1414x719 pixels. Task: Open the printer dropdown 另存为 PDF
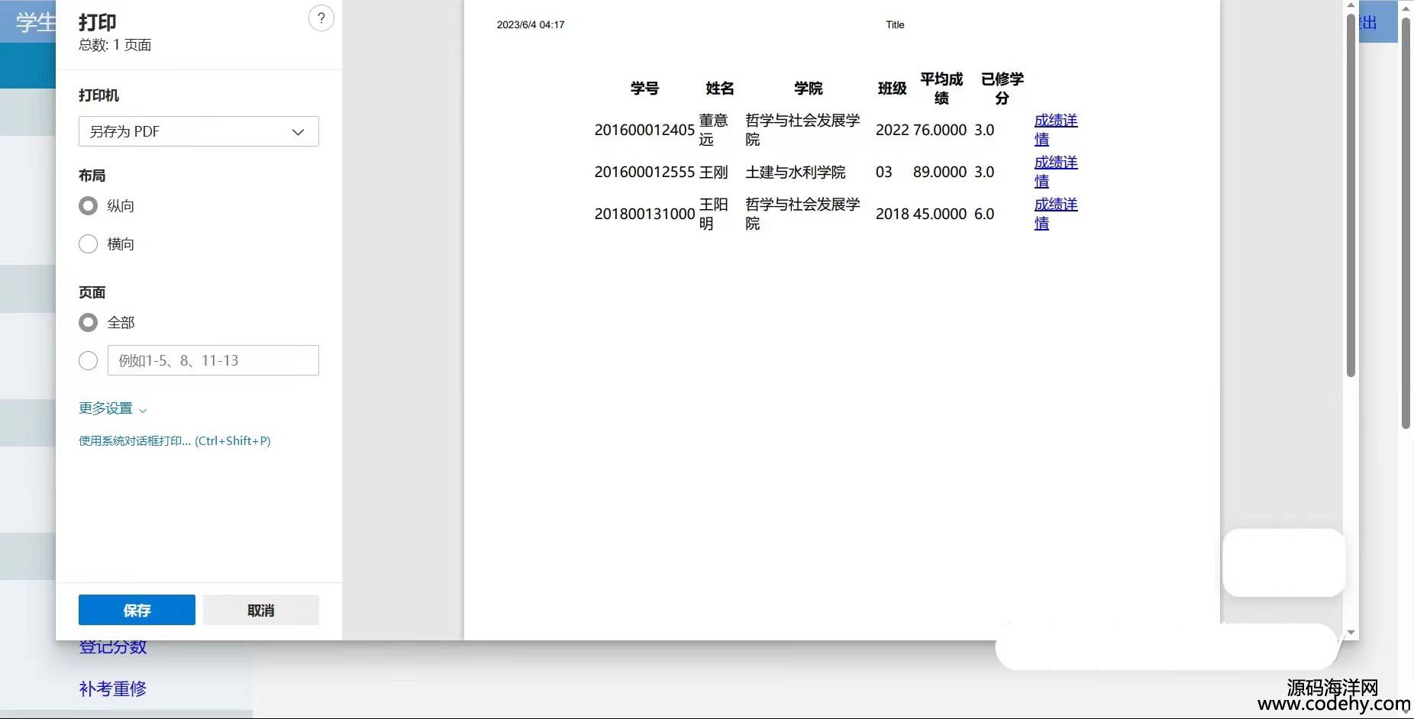pos(199,131)
